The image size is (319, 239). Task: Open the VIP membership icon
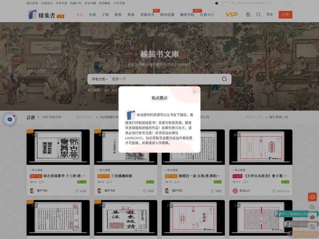(231, 15)
